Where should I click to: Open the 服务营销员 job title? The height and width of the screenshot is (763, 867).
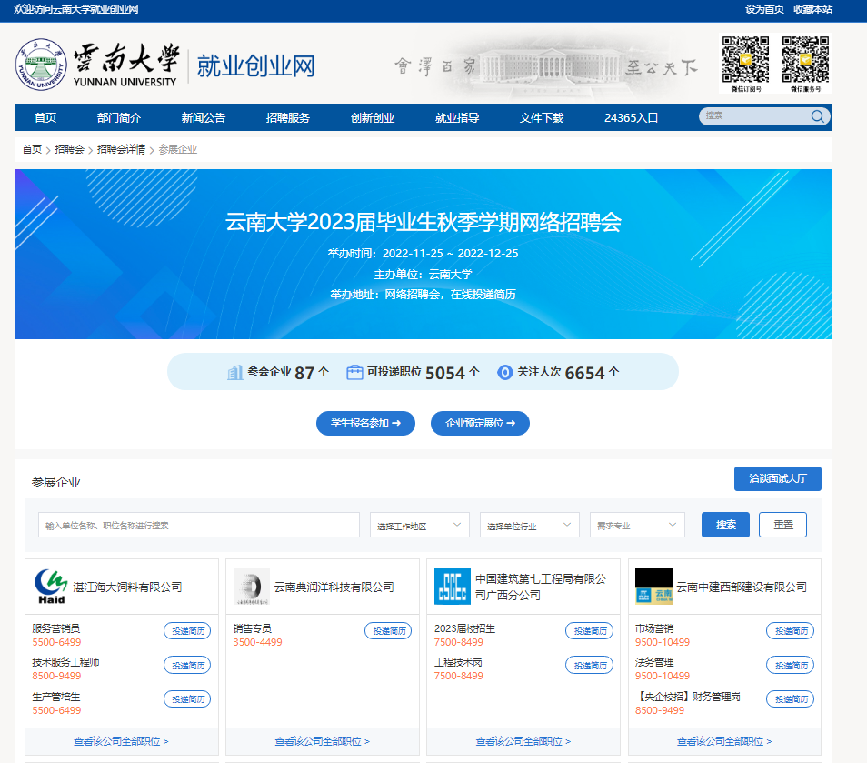click(x=55, y=628)
